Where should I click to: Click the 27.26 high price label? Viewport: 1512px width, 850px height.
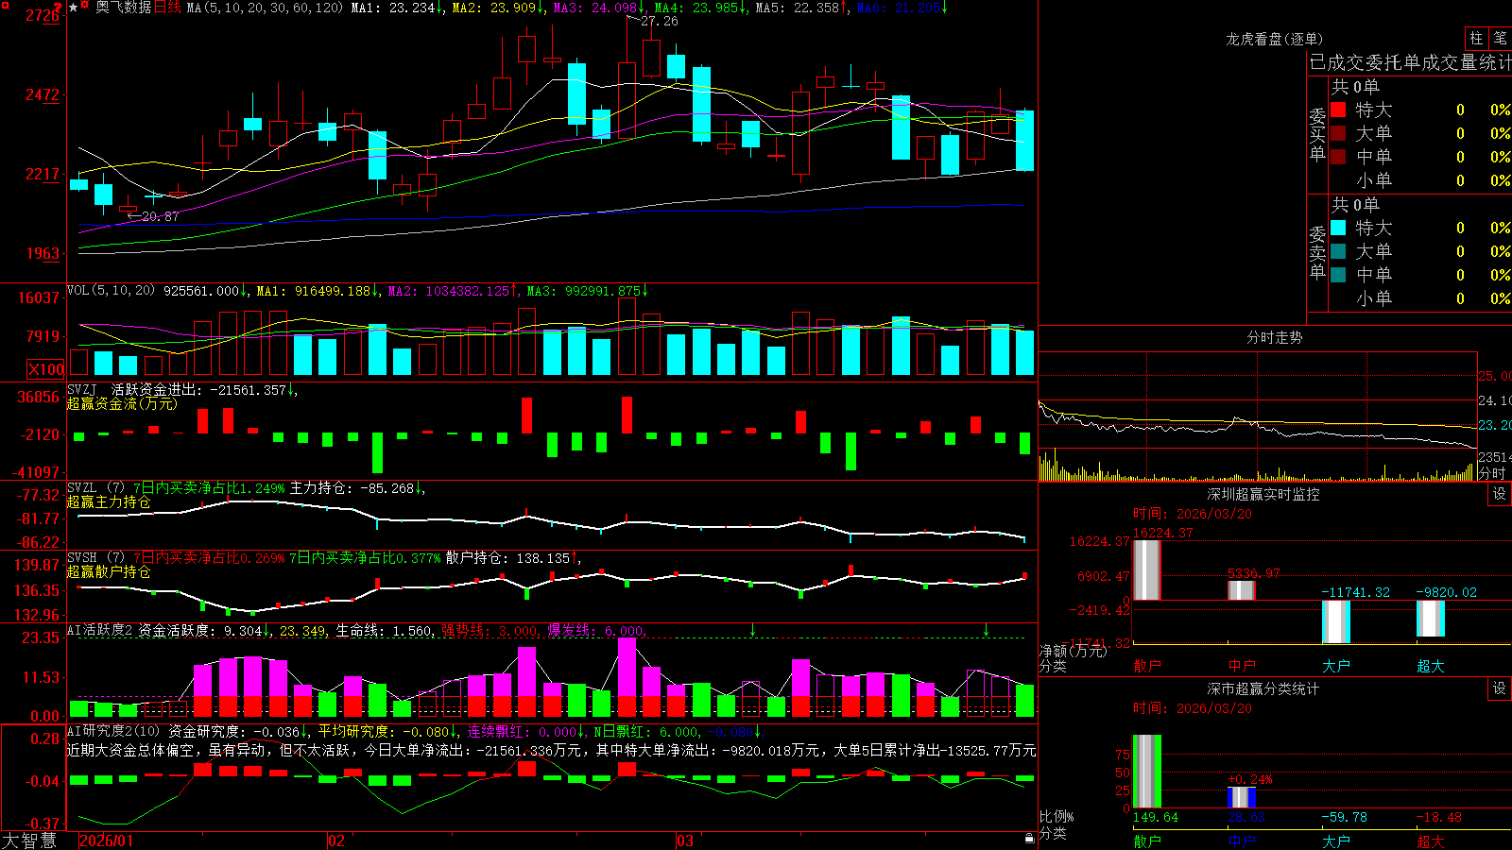pyautogui.click(x=659, y=21)
